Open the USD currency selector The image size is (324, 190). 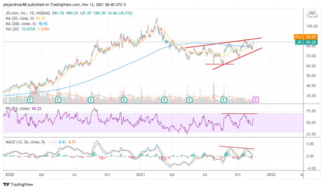312,13
